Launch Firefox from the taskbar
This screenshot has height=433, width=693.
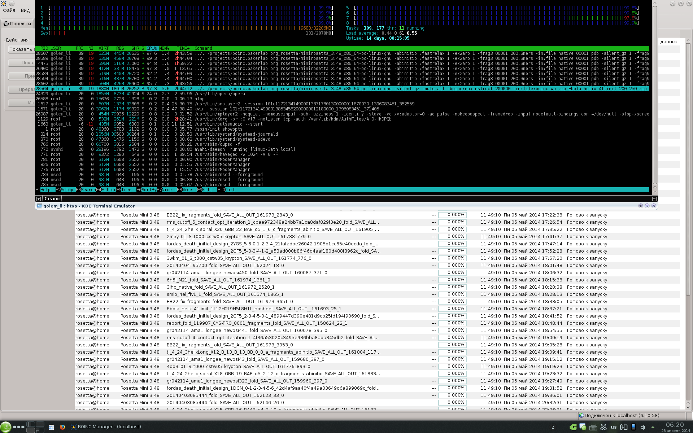[62, 427]
